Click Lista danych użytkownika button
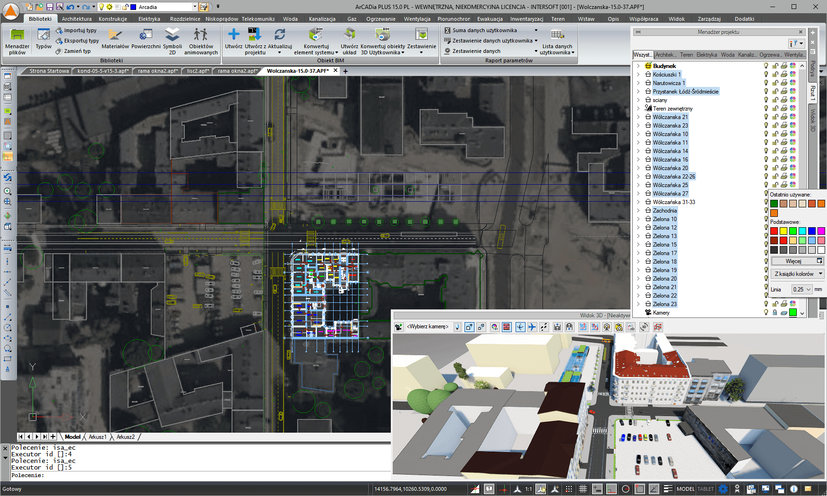Screen dimensions: 827x496 tap(557, 41)
